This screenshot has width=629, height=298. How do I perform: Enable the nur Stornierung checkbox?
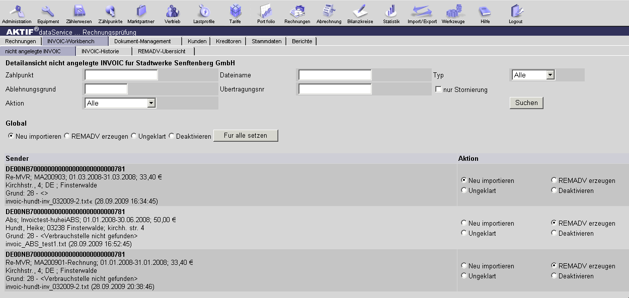(439, 89)
